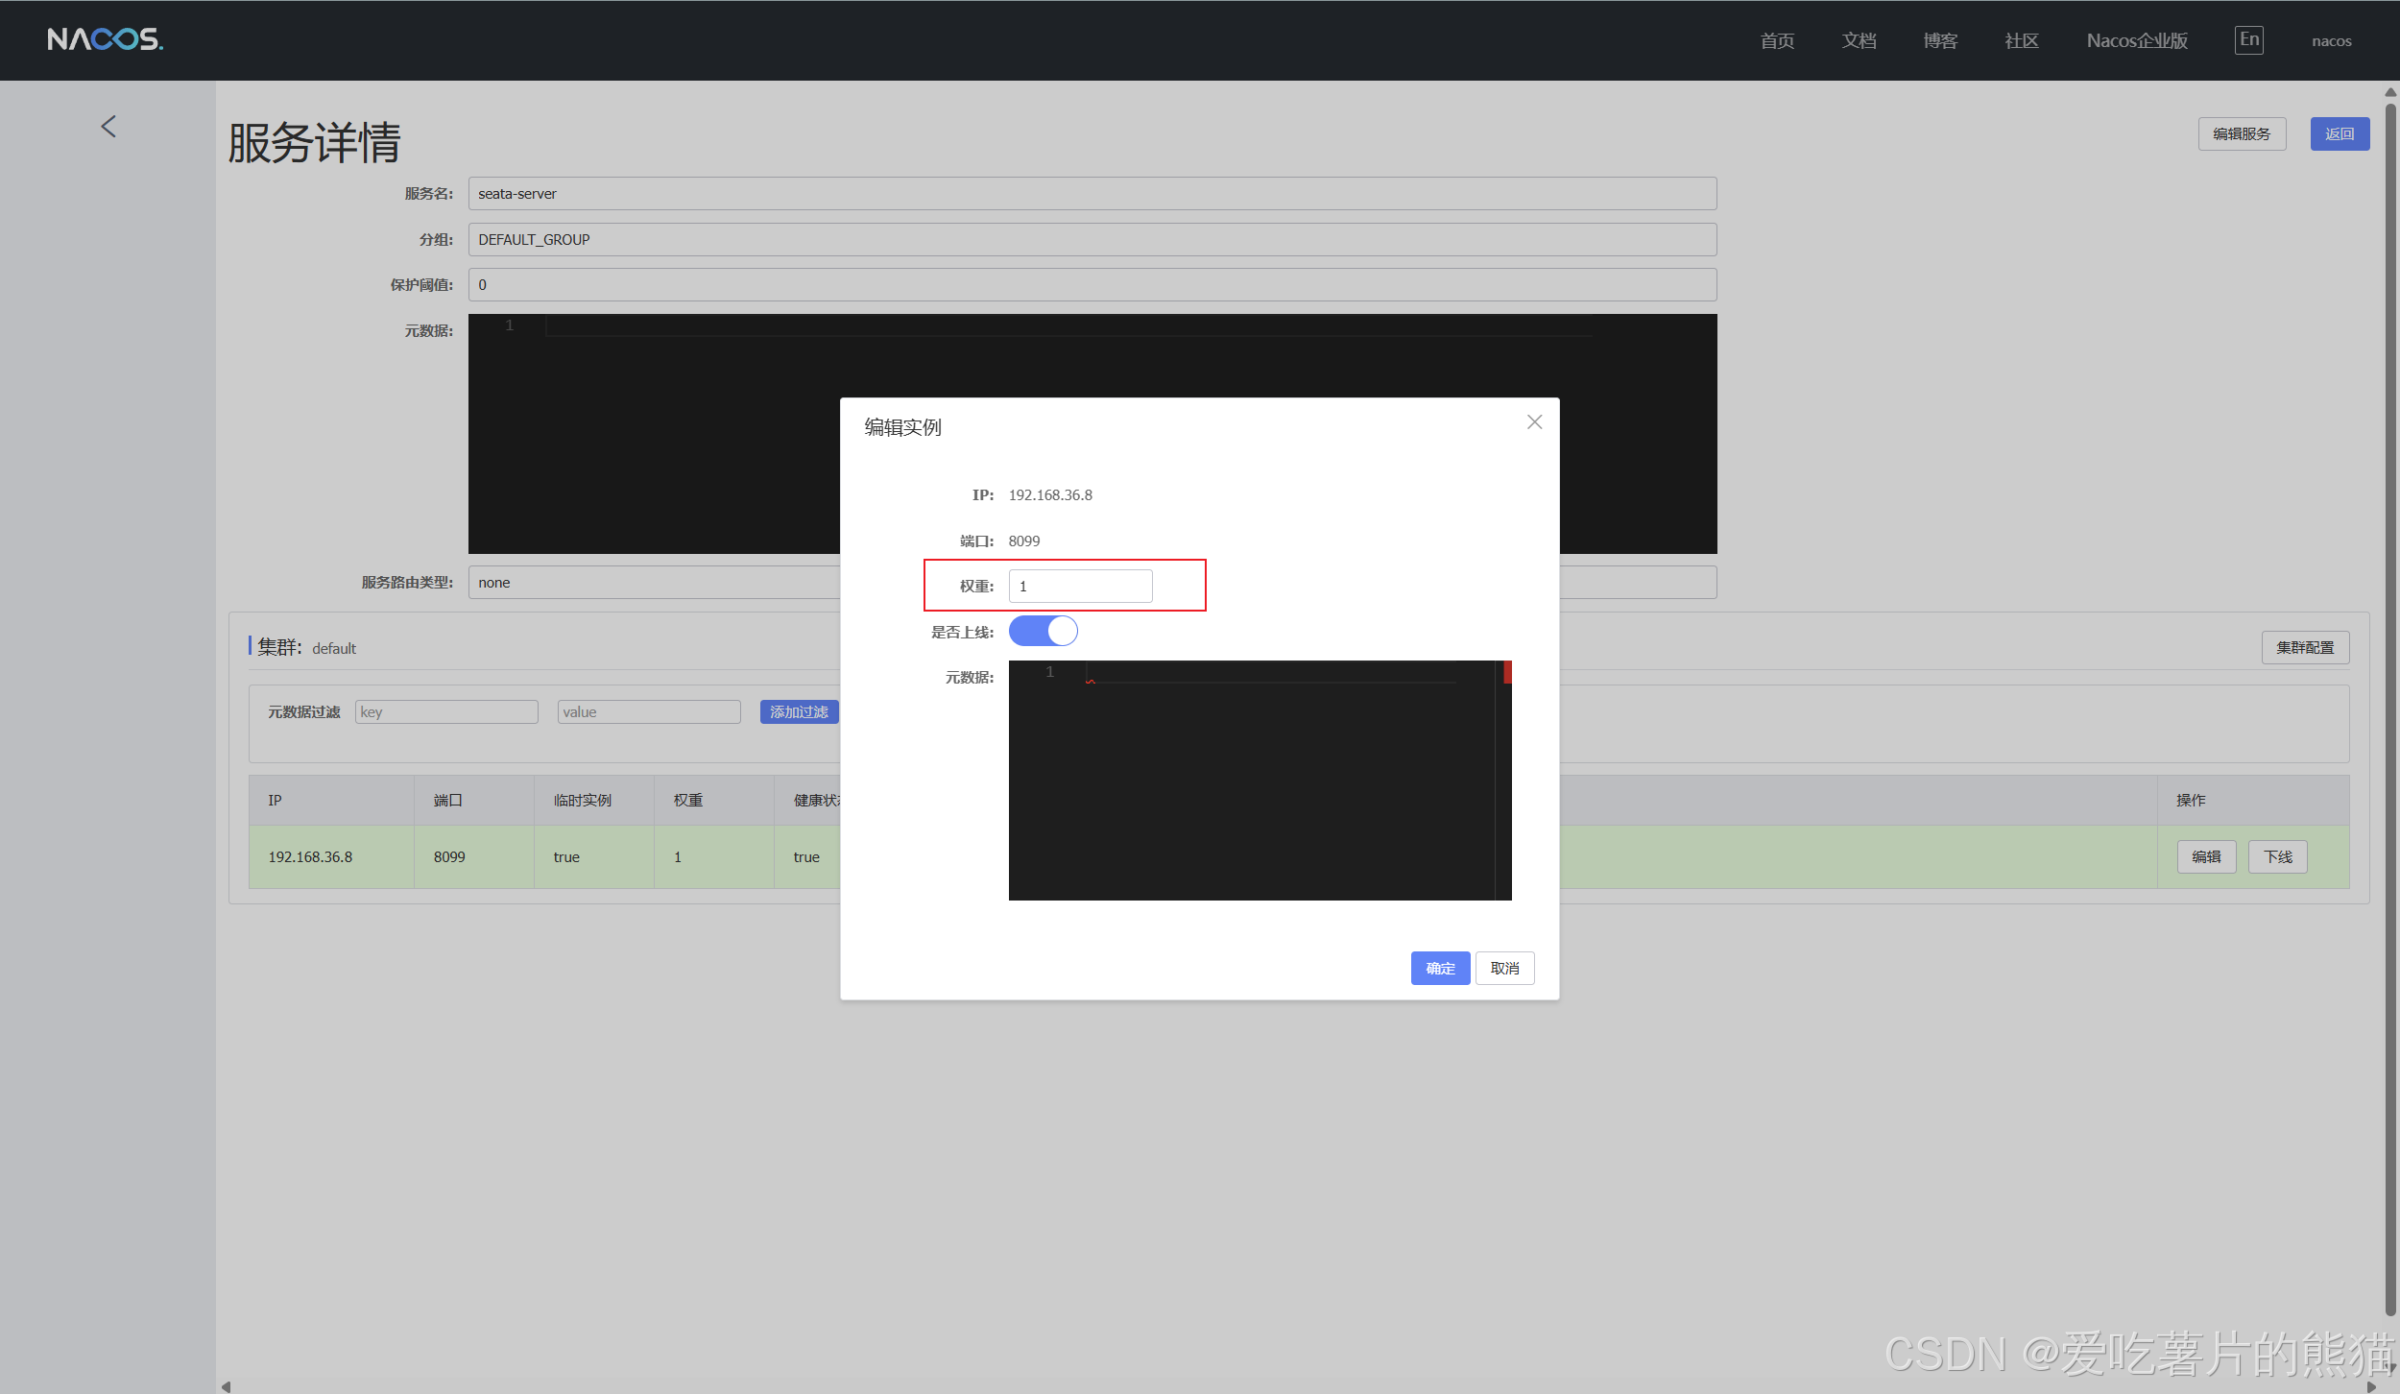Click 下线 for instance 192.168.36.8
Image resolution: width=2400 pixels, height=1394 pixels.
[x=2277, y=857]
